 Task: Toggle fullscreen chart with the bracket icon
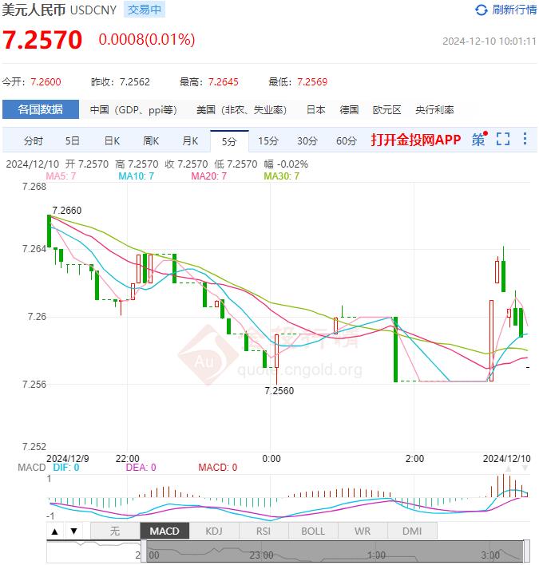(503, 139)
